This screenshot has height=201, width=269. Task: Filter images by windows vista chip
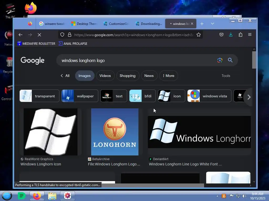coord(209,96)
